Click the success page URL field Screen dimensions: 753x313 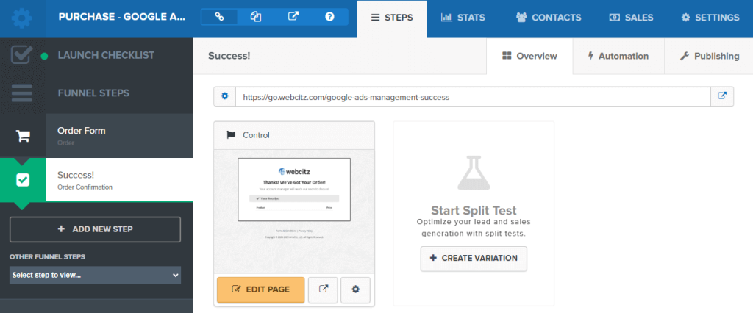[472, 96]
